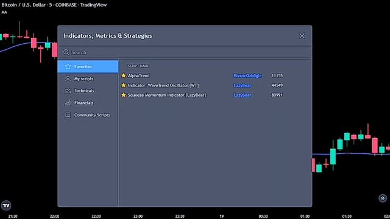Screen dimensions: 390x219
Task: Toggle star on WaveTrend Oscillator [WT] row
Action: [x=124, y=85]
